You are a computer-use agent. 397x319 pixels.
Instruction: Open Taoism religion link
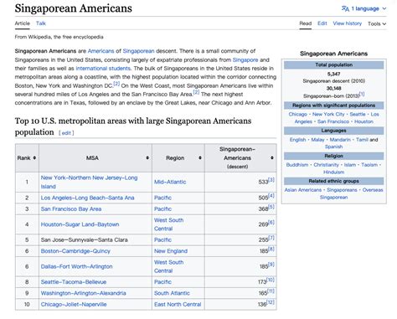click(x=369, y=165)
